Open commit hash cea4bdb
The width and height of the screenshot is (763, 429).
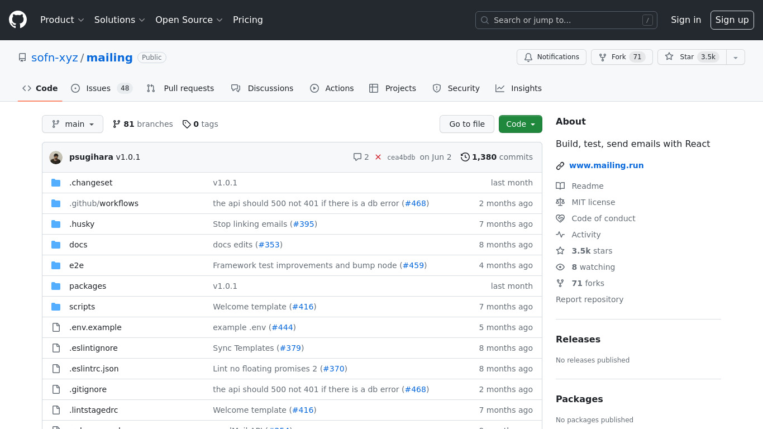pos(401,158)
